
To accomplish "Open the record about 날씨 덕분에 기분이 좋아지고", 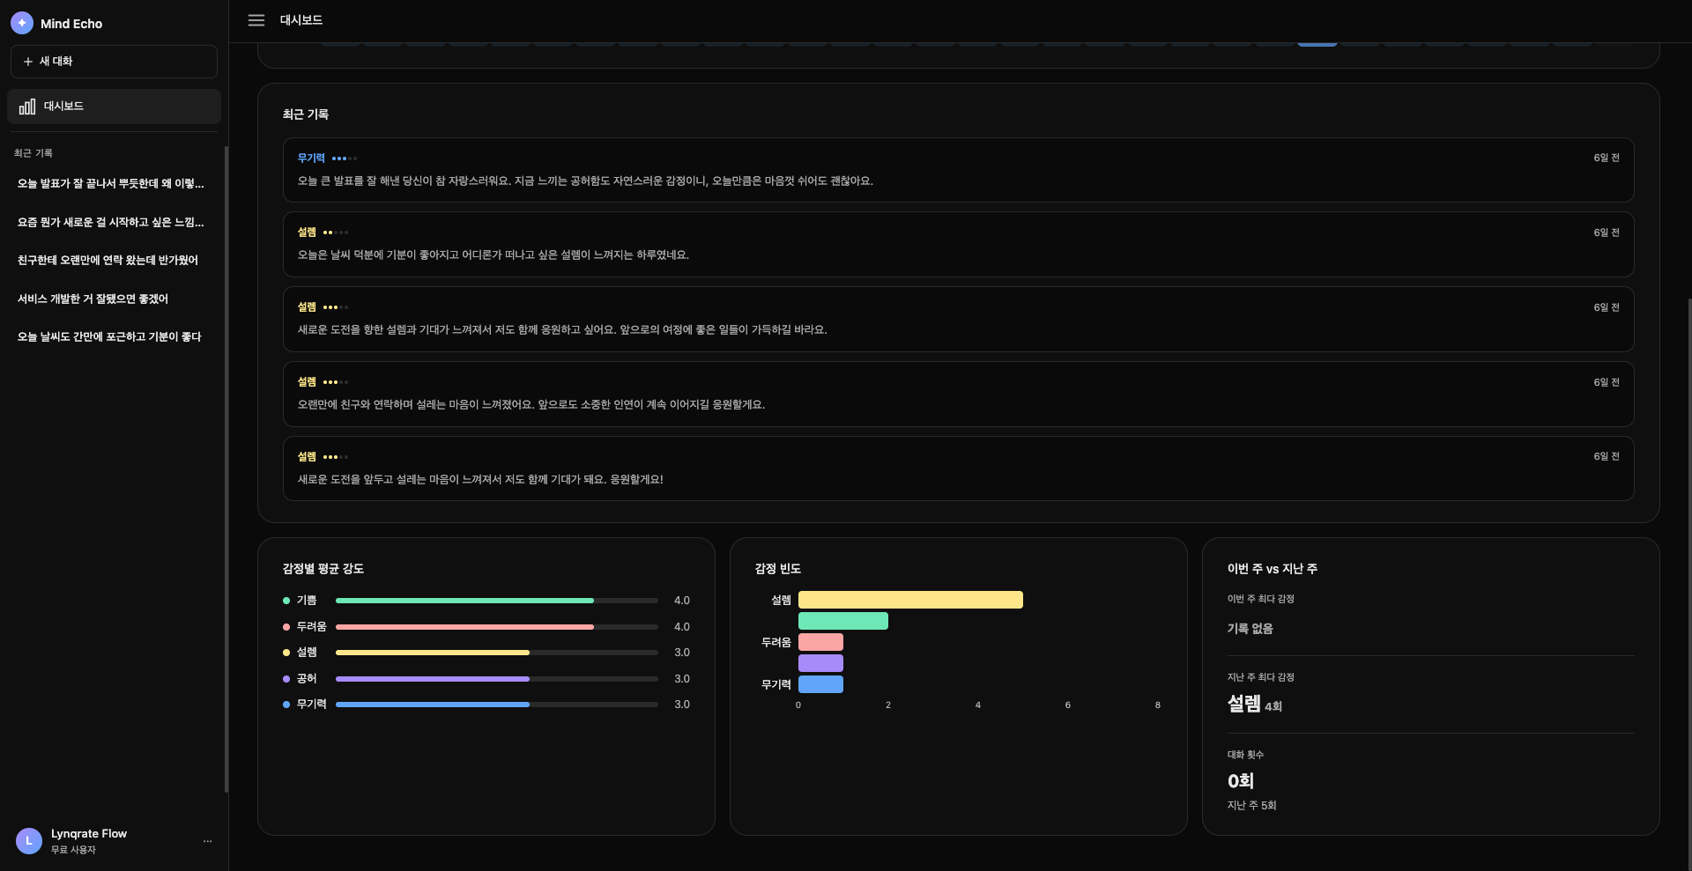I will pos(958,245).
